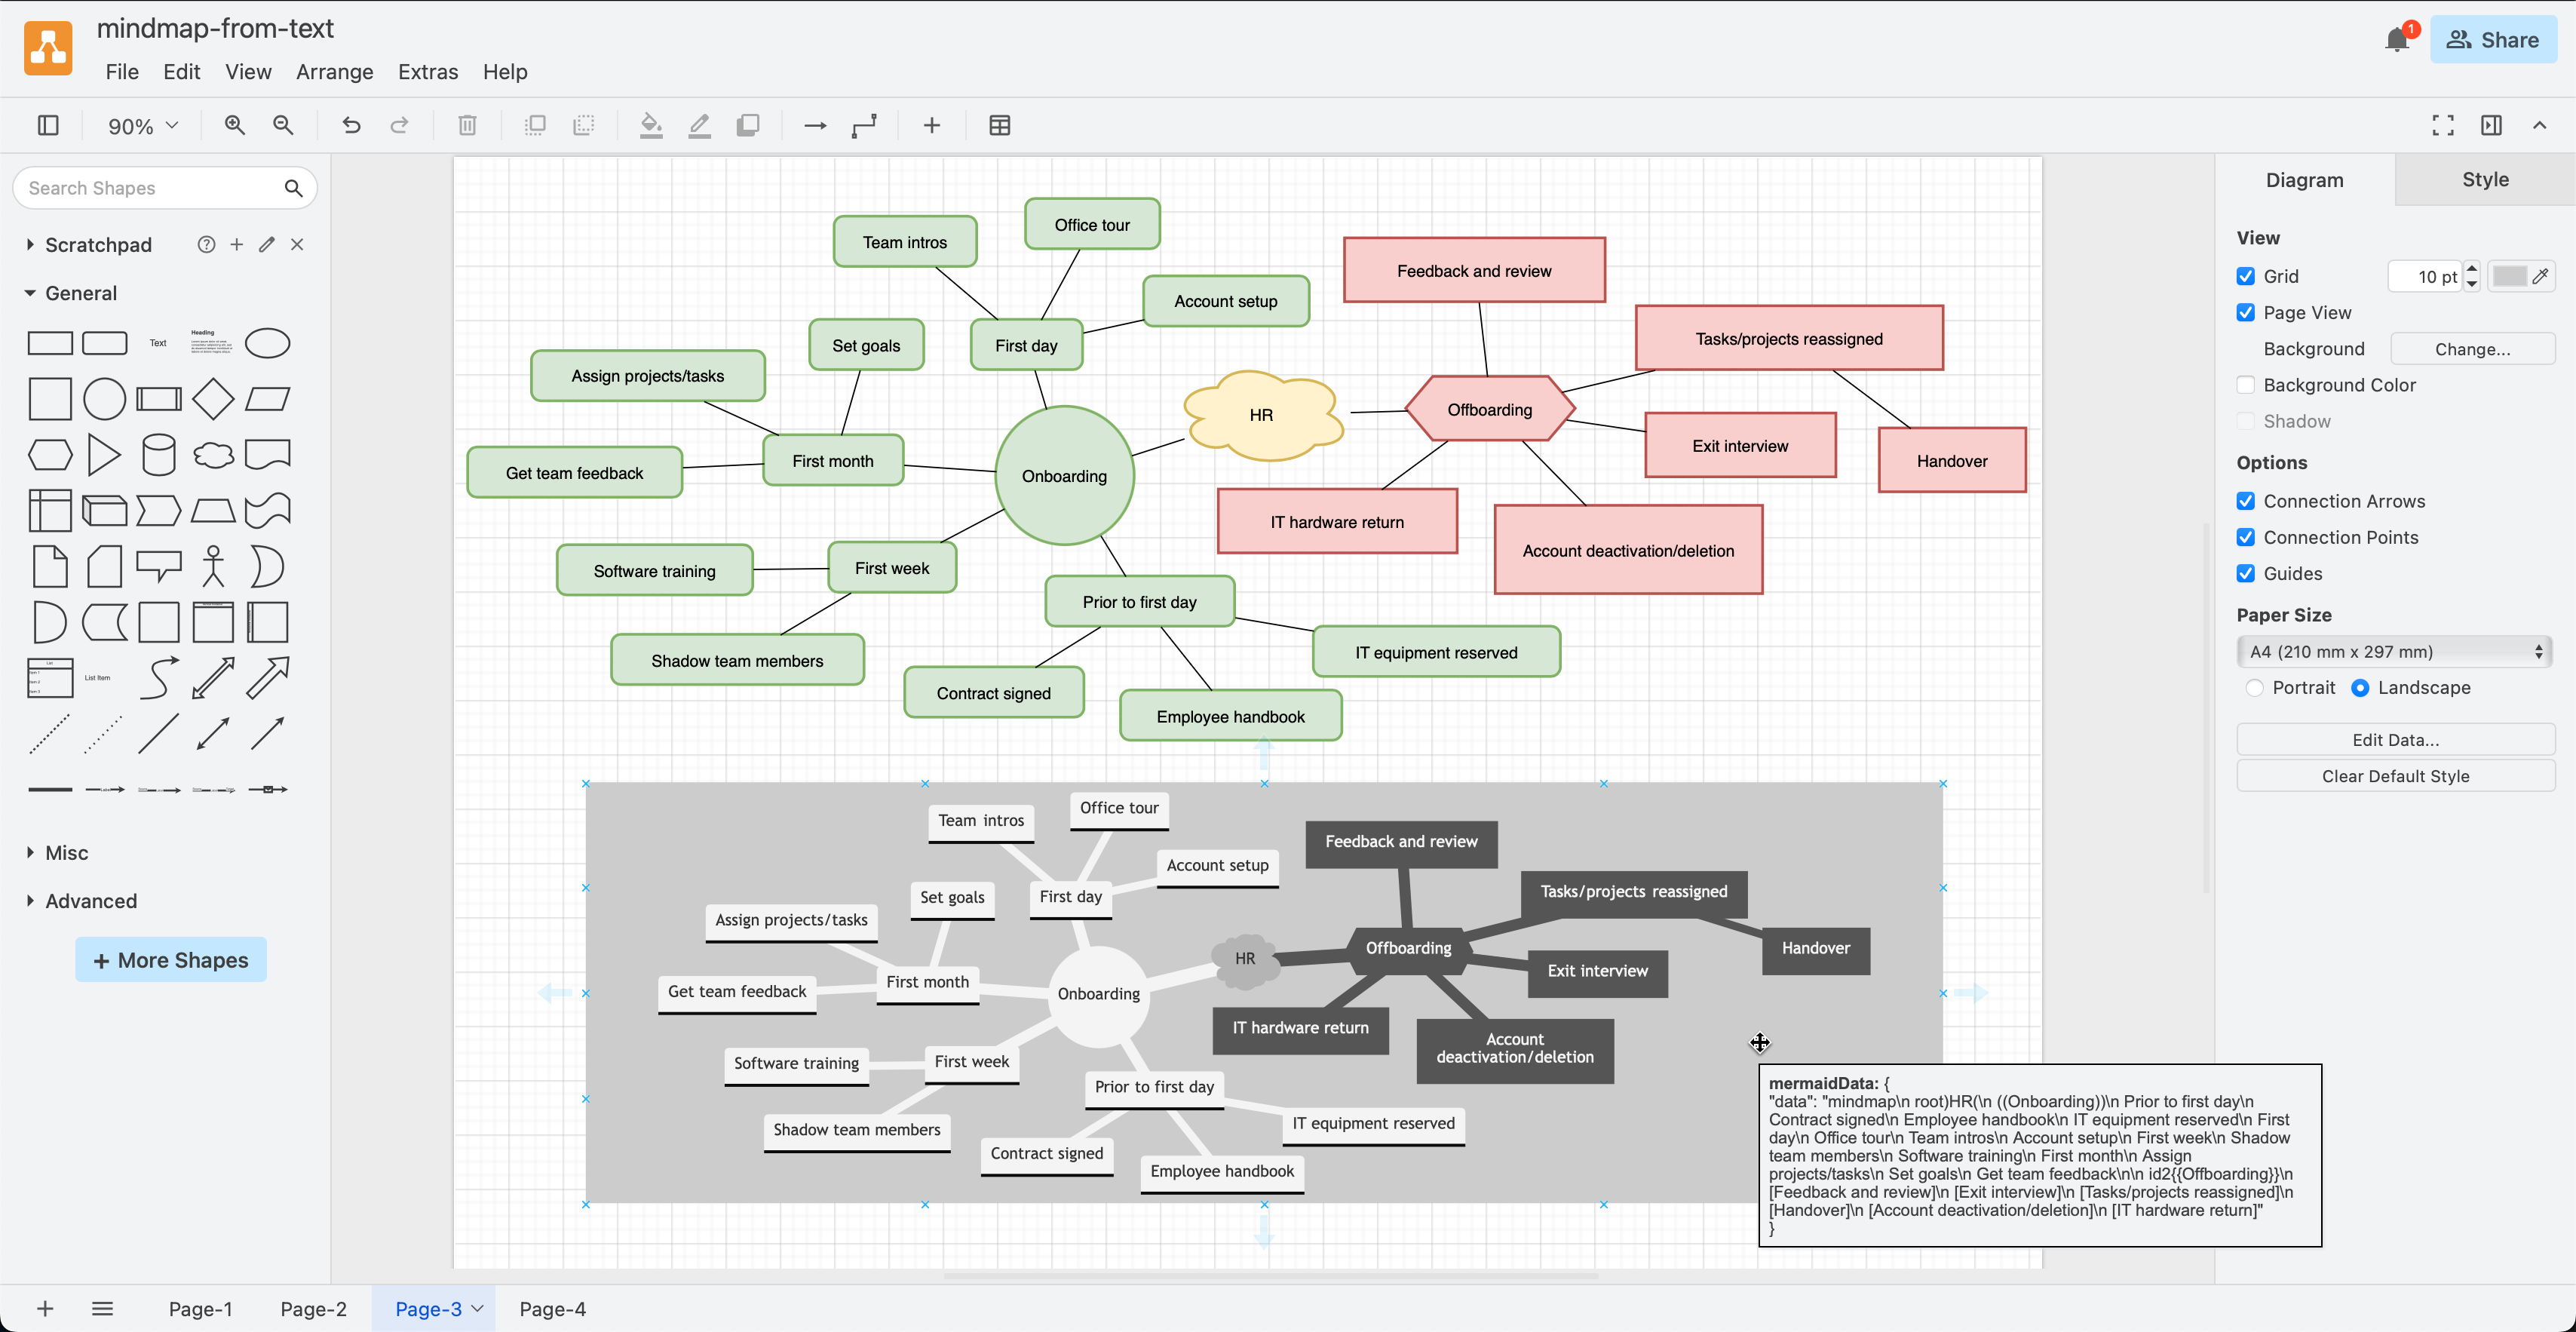
Task: Select the Zoom In tool
Action: coord(234,125)
